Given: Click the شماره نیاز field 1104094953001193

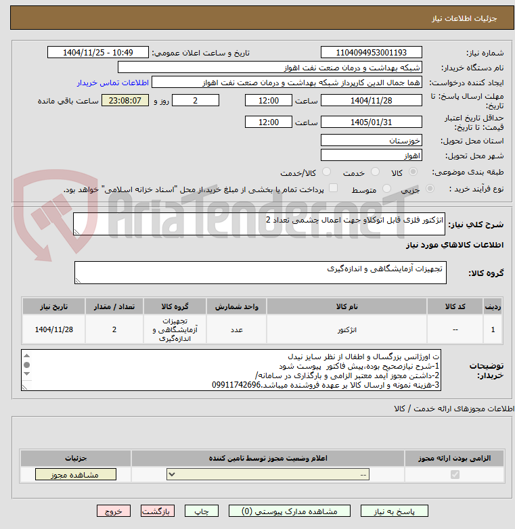Looking at the screenshot, I should [372, 53].
